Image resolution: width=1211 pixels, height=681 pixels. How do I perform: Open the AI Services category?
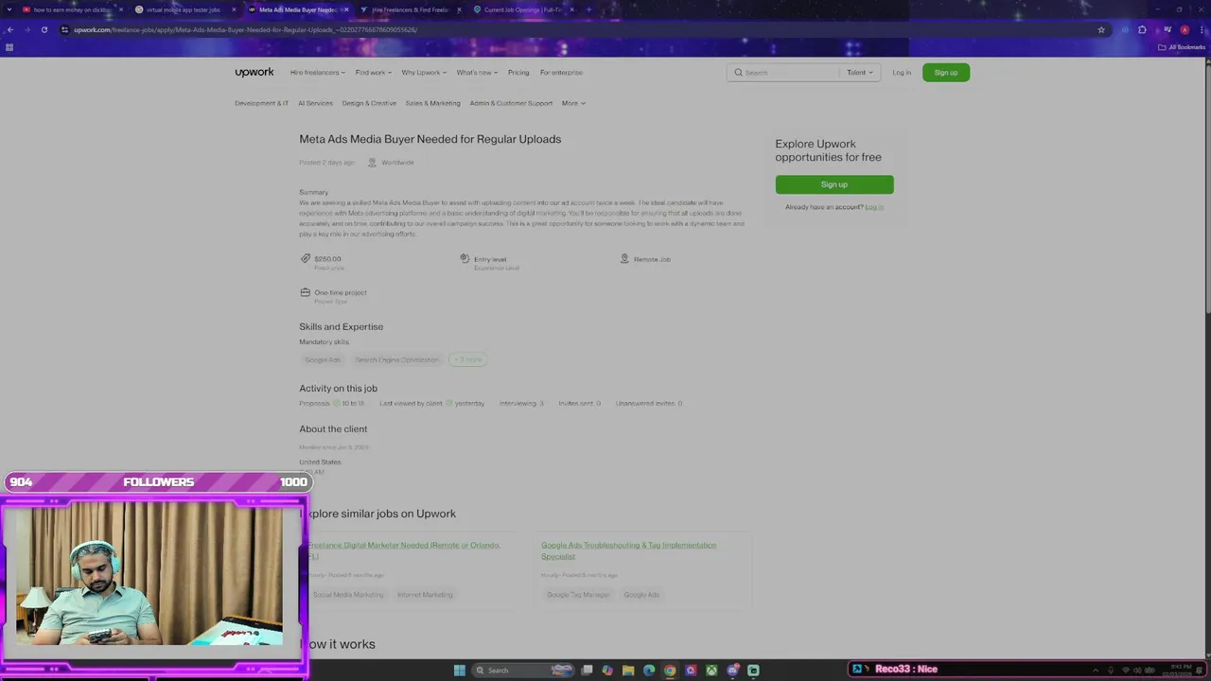point(315,103)
